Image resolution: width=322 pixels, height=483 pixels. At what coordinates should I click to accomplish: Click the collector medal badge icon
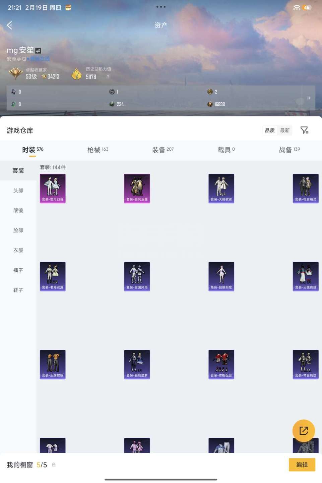pos(15,73)
